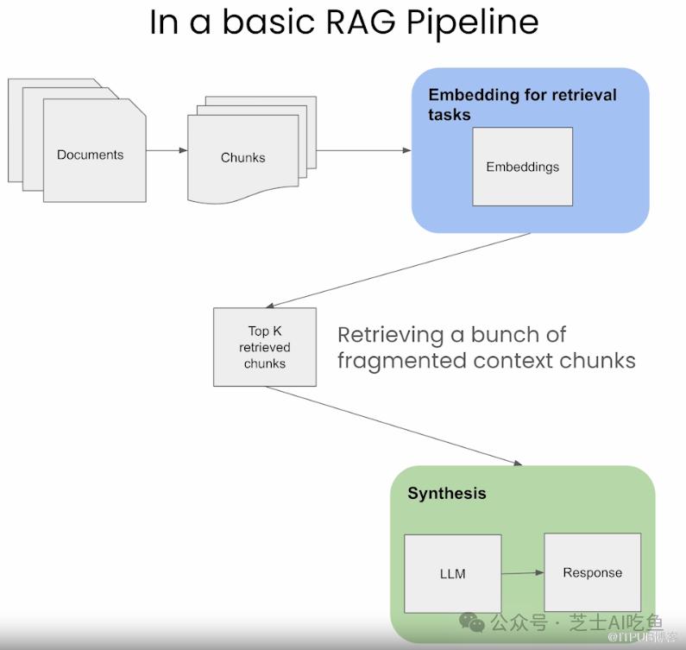The image size is (686, 650).
Task: Select the LLM box
Action: (x=453, y=574)
